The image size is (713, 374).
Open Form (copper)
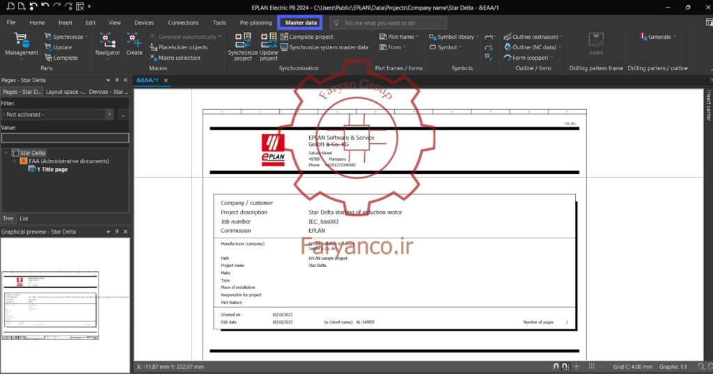pyautogui.click(x=528, y=58)
